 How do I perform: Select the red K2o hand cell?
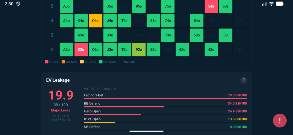tap(81, 50)
